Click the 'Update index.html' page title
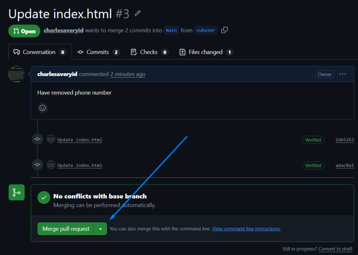358x255 pixels. coord(60,14)
